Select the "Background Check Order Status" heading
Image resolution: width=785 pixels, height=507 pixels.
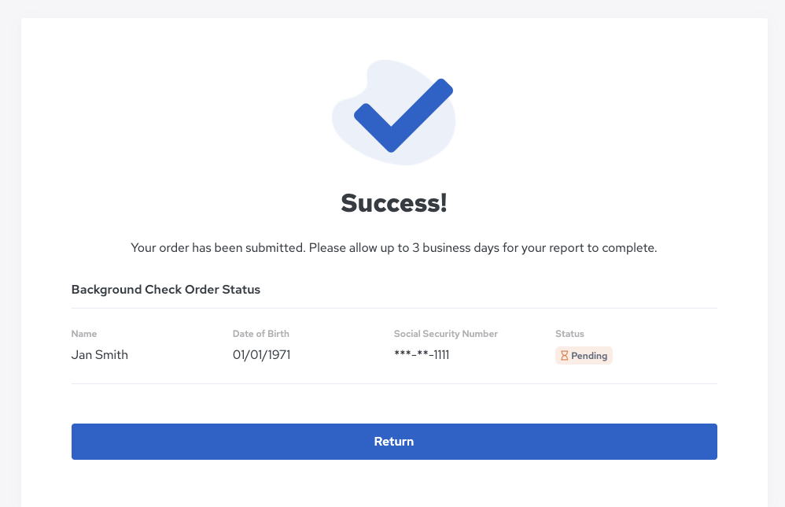point(166,289)
